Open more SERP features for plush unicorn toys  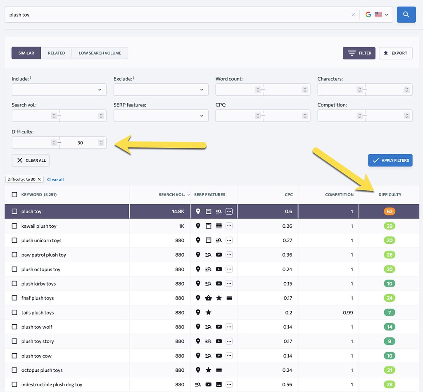(229, 241)
